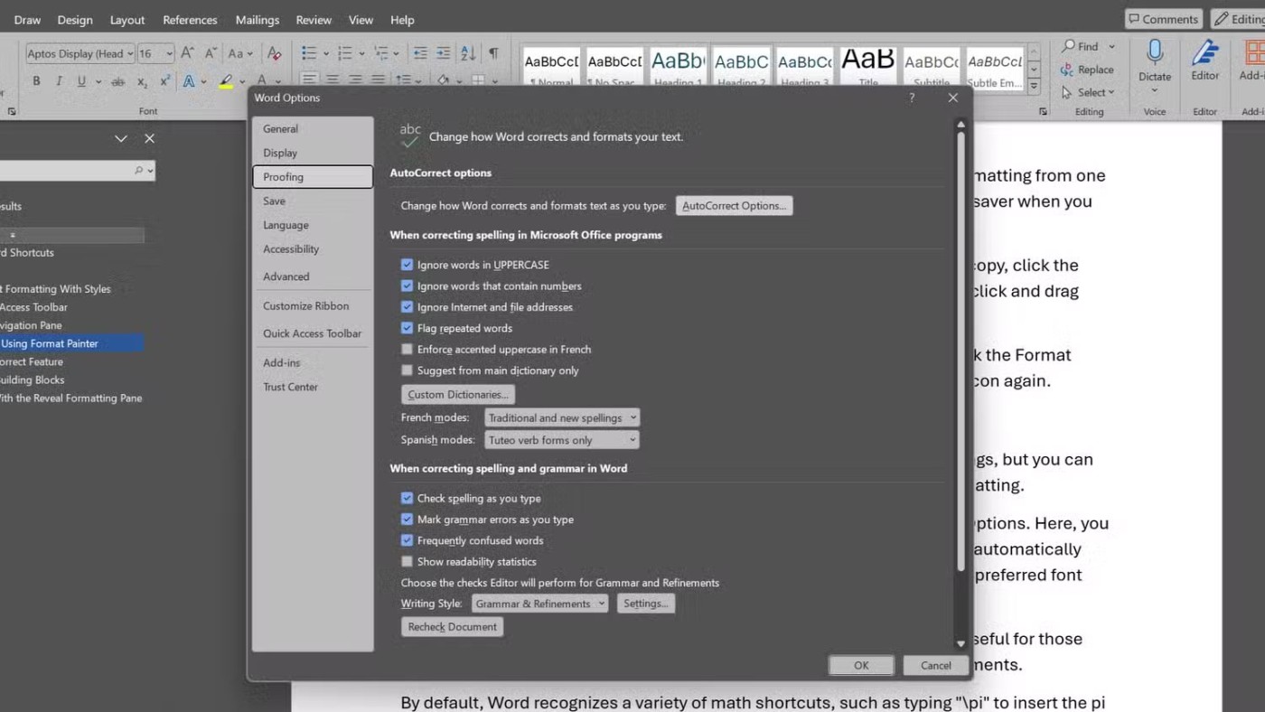Click the Superscript icon in ribbon

[165, 81]
